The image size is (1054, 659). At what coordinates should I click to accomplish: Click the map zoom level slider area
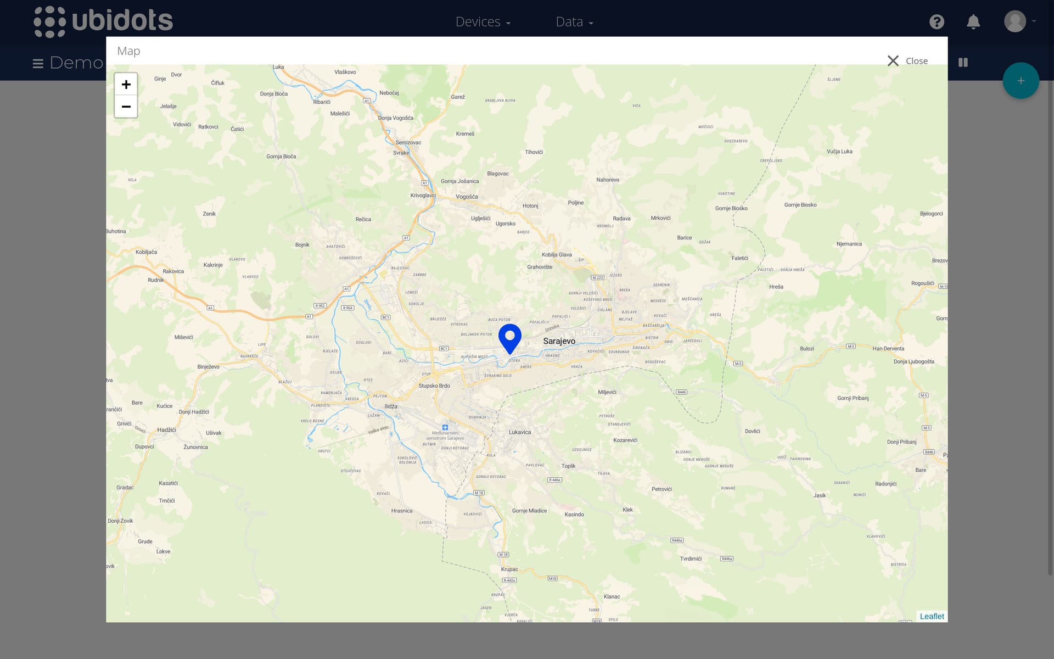point(125,95)
